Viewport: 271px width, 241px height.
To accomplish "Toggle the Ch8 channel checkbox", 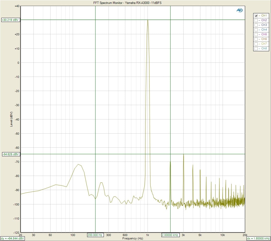I will click(x=256, y=49).
